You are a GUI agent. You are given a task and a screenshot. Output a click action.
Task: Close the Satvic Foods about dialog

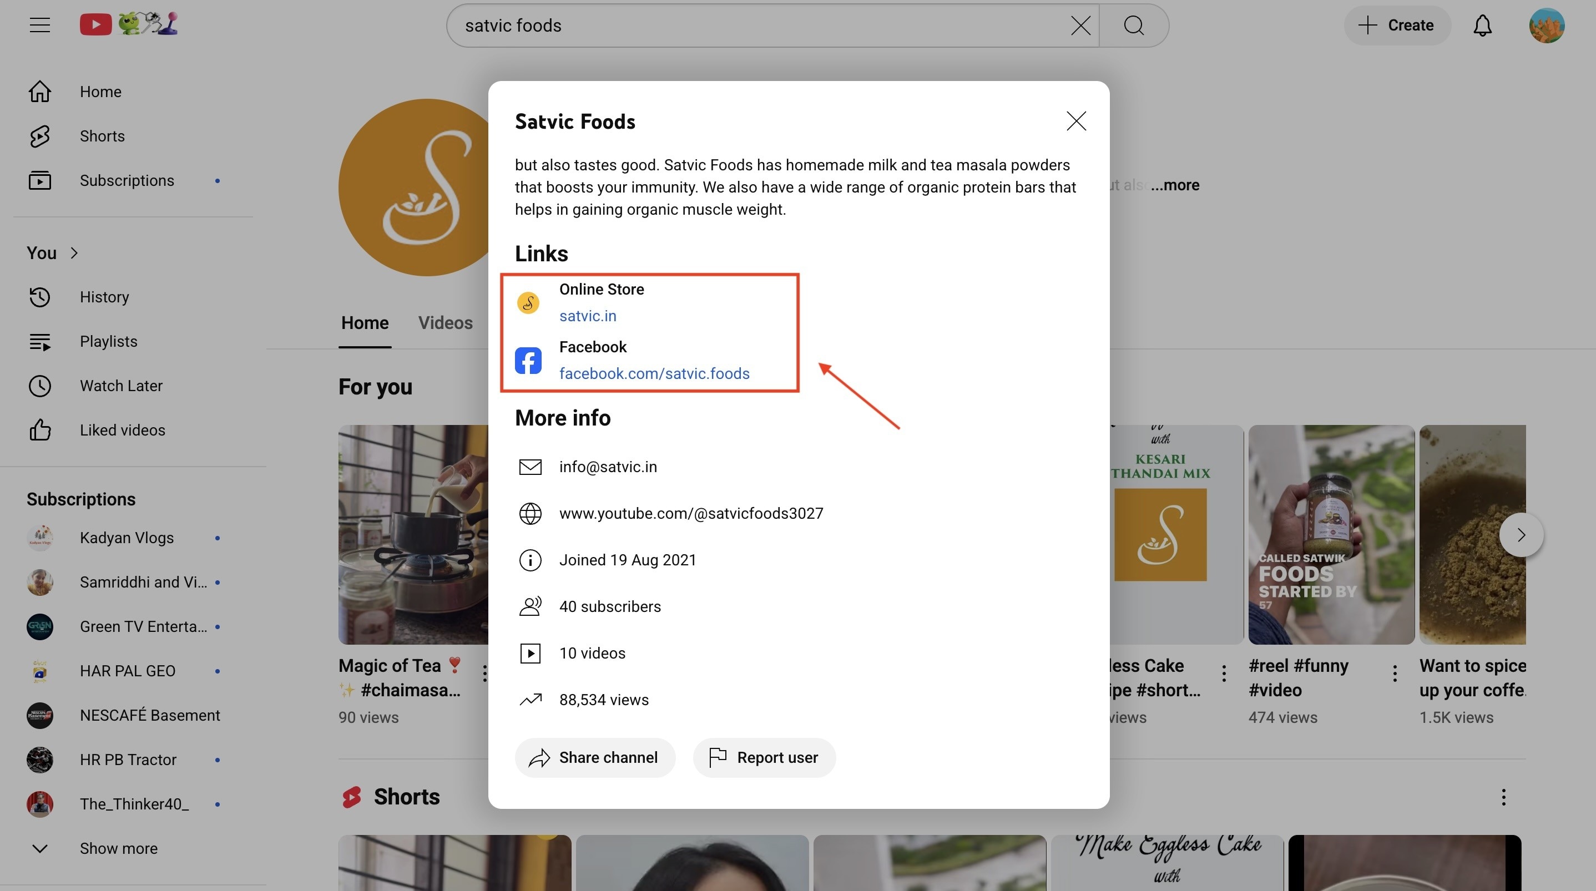click(x=1076, y=121)
